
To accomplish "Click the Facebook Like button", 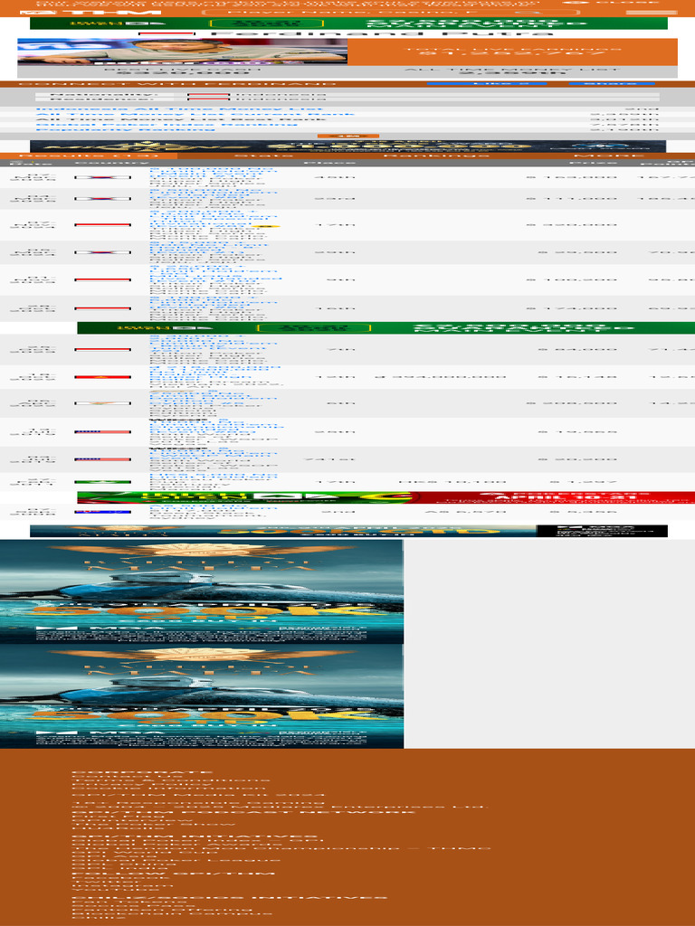I will coord(486,84).
